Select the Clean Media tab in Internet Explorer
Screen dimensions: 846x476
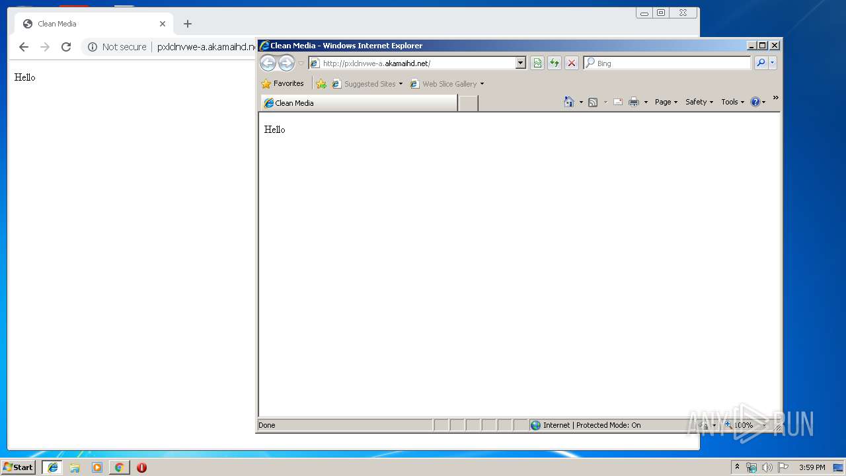tap(359, 103)
